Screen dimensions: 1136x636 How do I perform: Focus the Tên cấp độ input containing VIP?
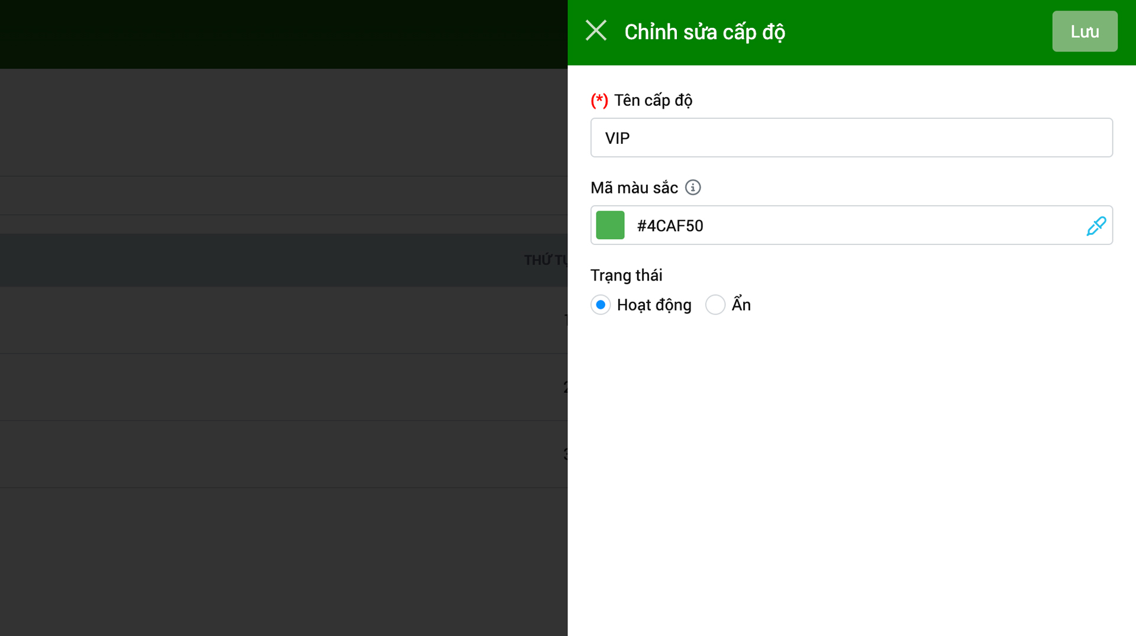click(x=851, y=138)
